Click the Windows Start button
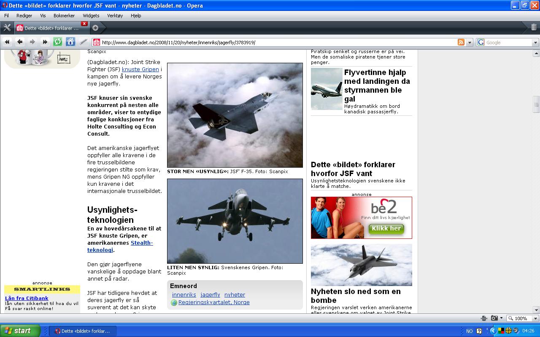 (x=20, y=331)
